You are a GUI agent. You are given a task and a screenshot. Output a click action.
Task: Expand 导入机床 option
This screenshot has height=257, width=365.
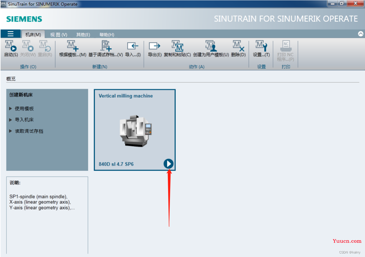pos(22,120)
